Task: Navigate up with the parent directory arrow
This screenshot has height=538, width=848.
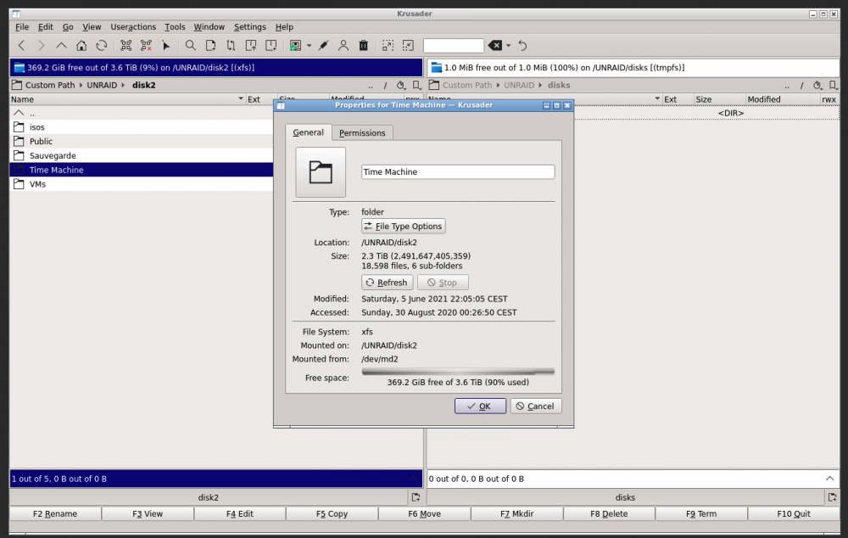Action: click(x=61, y=46)
